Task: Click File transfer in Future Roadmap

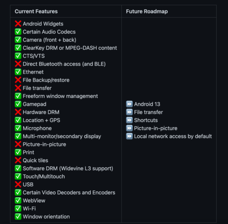Action: 148,112
